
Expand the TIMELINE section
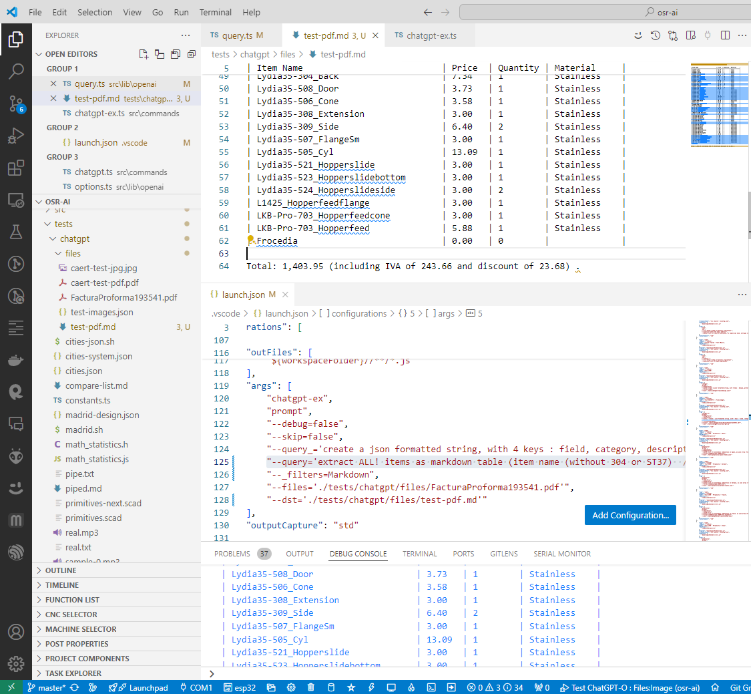click(x=61, y=585)
